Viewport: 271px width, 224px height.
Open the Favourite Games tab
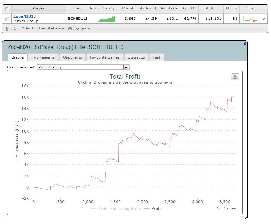click(105, 57)
